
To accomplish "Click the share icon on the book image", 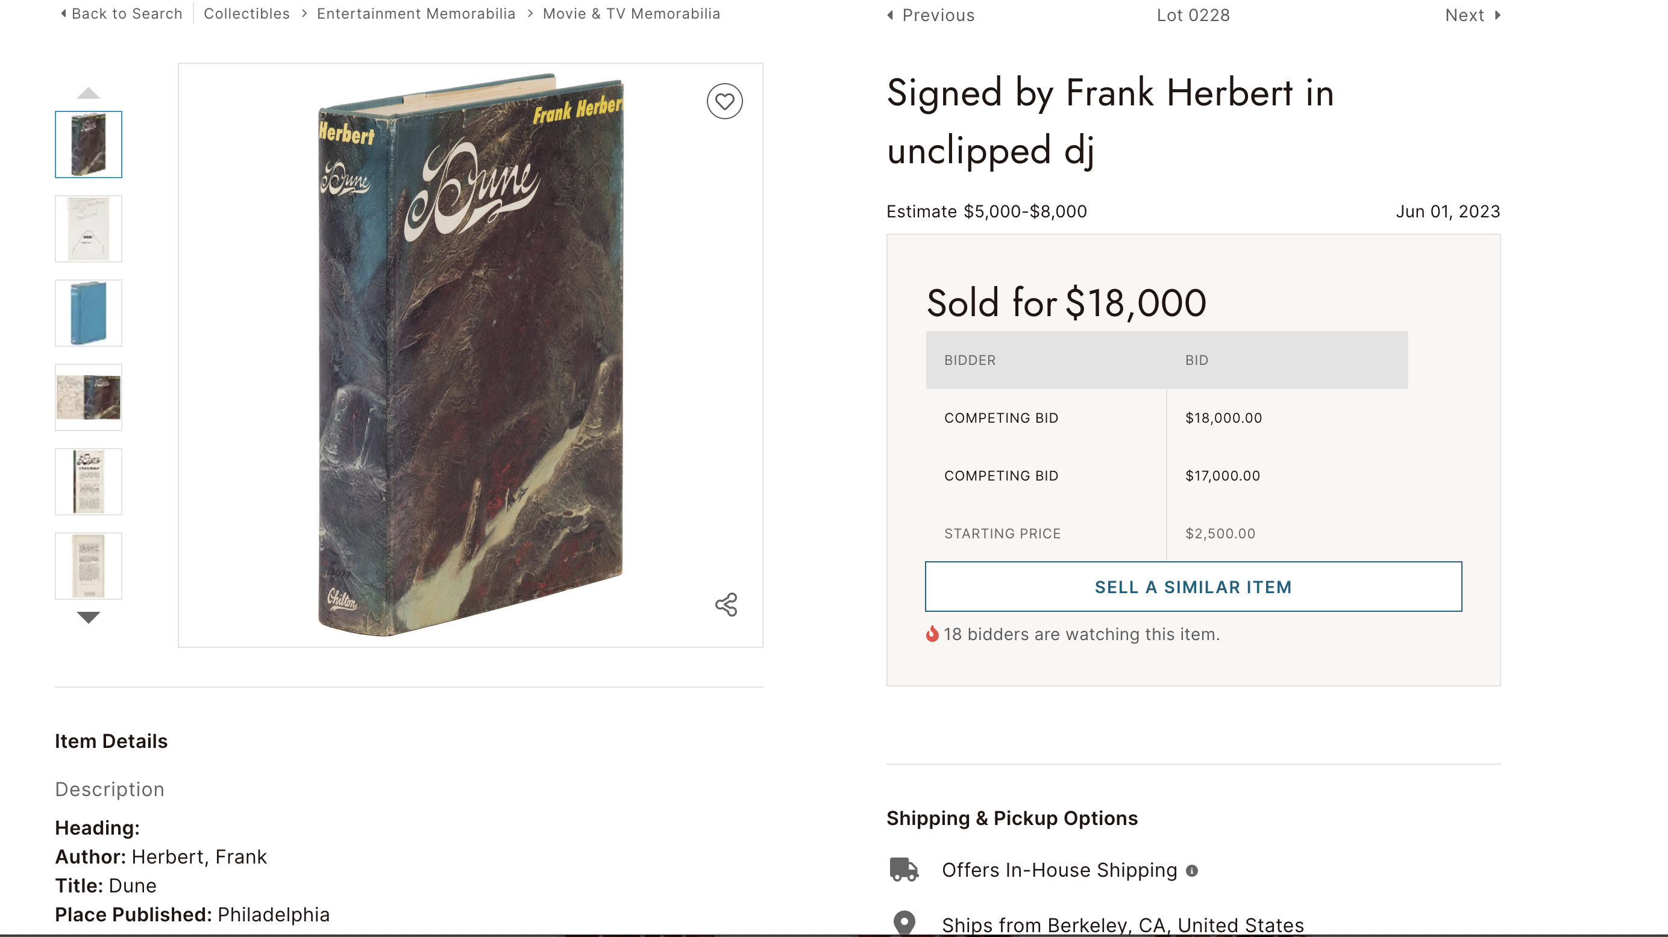I will (726, 605).
